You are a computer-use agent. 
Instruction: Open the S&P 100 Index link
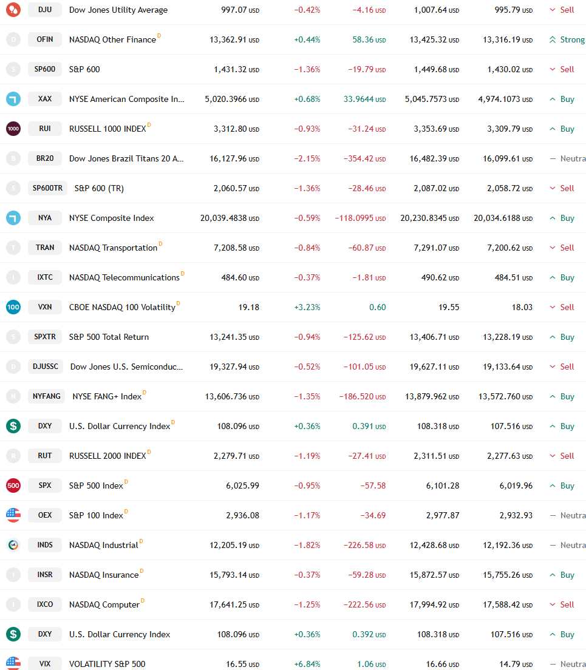[96, 515]
